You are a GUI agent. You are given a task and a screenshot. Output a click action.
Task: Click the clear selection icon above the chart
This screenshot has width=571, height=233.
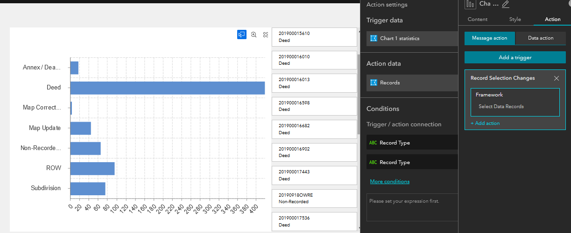point(266,34)
